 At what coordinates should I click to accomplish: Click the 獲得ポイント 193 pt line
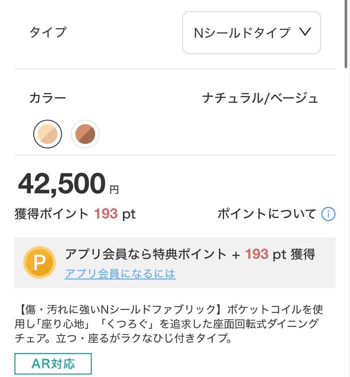tap(75, 214)
